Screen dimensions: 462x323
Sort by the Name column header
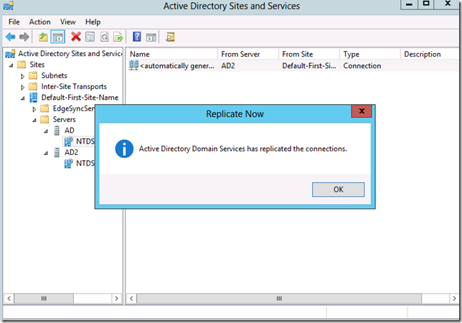pos(172,55)
